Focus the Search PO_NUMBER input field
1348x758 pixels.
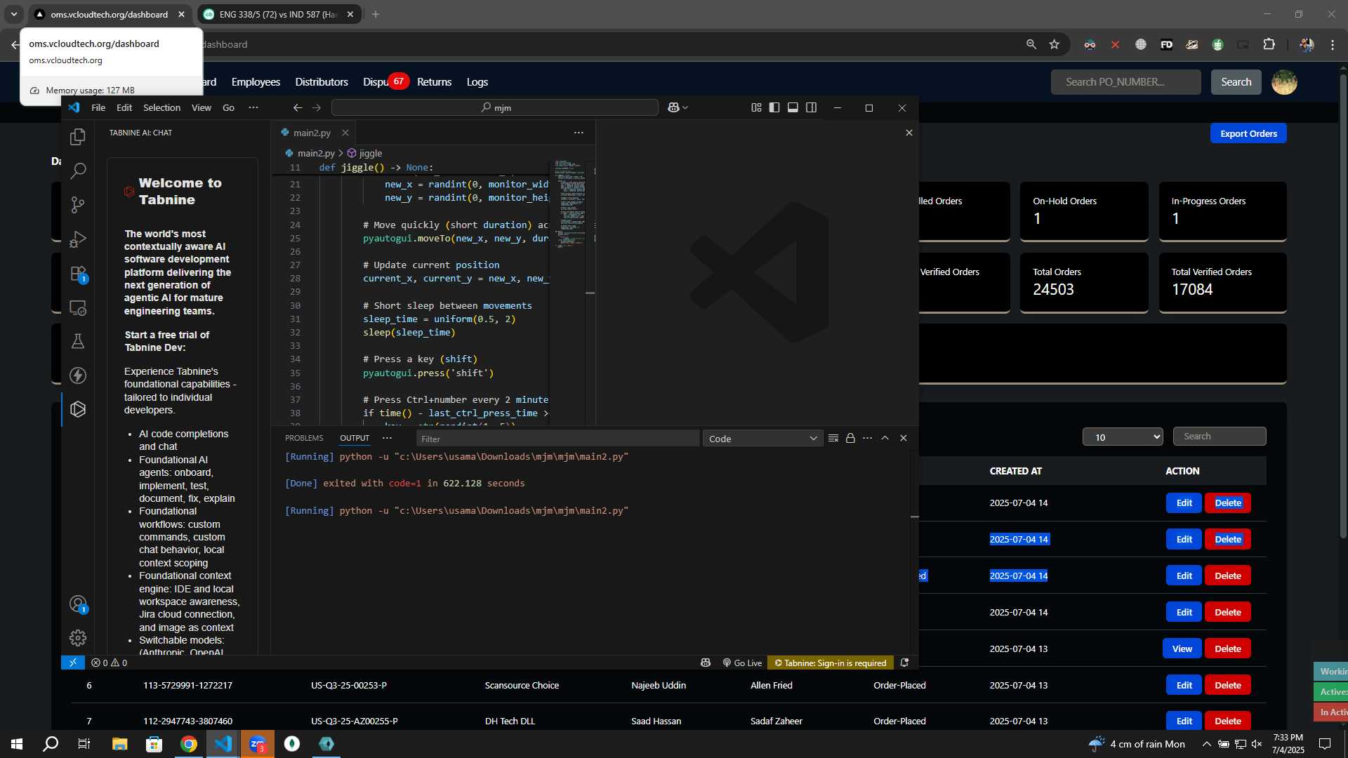pos(1125,82)
